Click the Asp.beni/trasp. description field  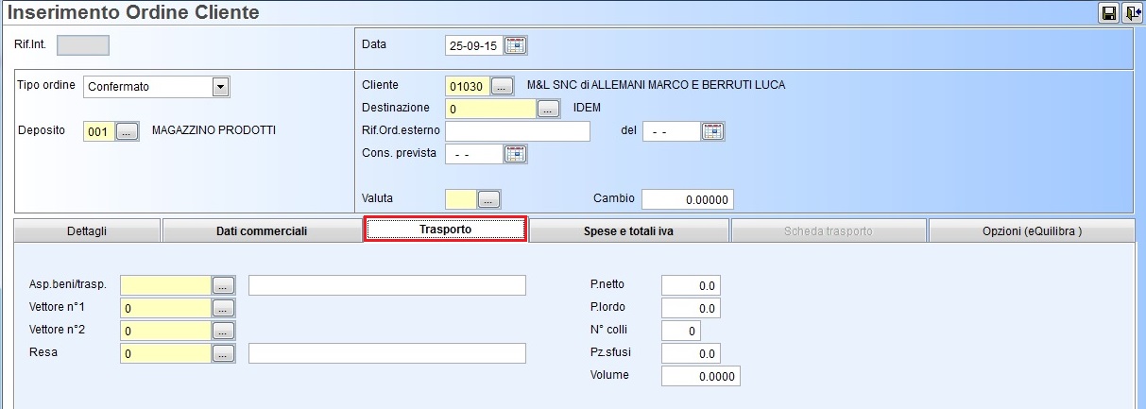coord(386,285)
